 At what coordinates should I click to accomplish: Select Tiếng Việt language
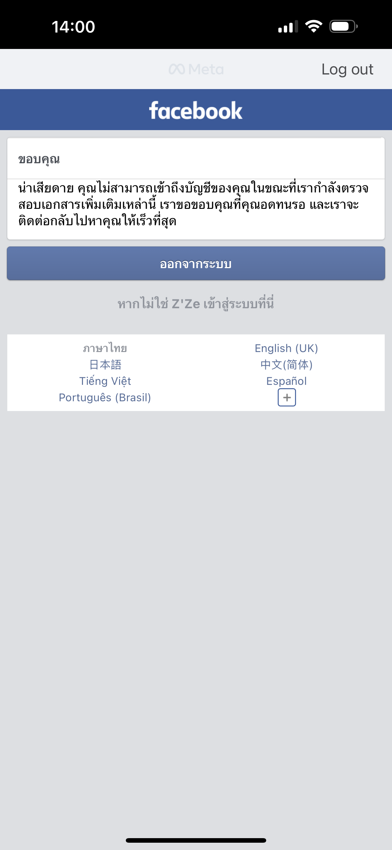click(x=105, y=381)
